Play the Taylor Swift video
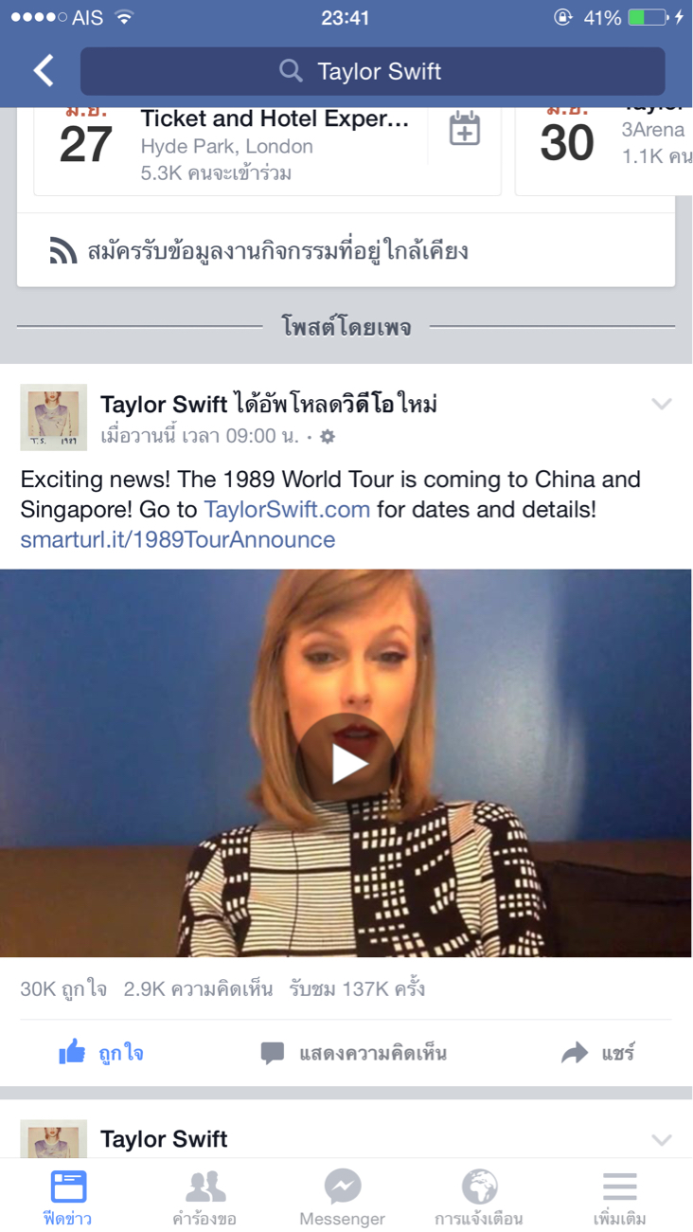The height and width of the screenshot is (1232, 693). (346, 763)
